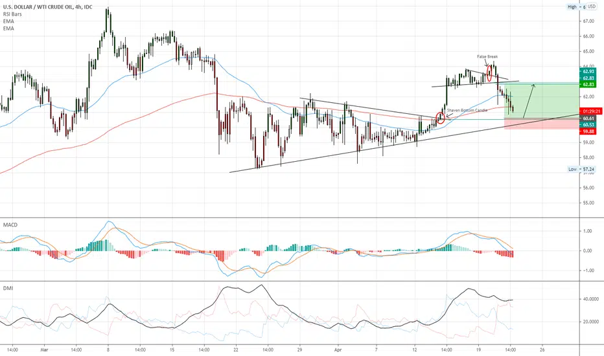Image resolution: width=604 pixels, height=356 pixels.
Task: Click the 8 date label on the time axis
Action: coord(108,350)
